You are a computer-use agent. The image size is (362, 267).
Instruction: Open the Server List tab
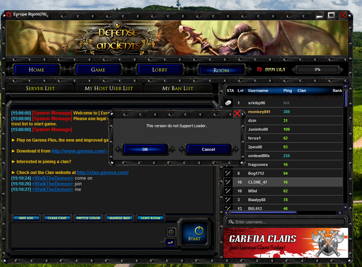pyautogui.click(x=40, y=88)
